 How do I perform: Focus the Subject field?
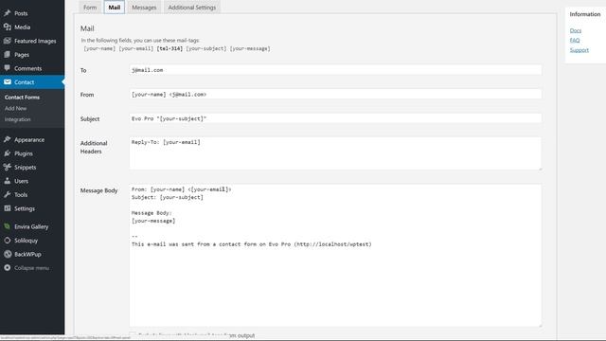click(335, 118)
